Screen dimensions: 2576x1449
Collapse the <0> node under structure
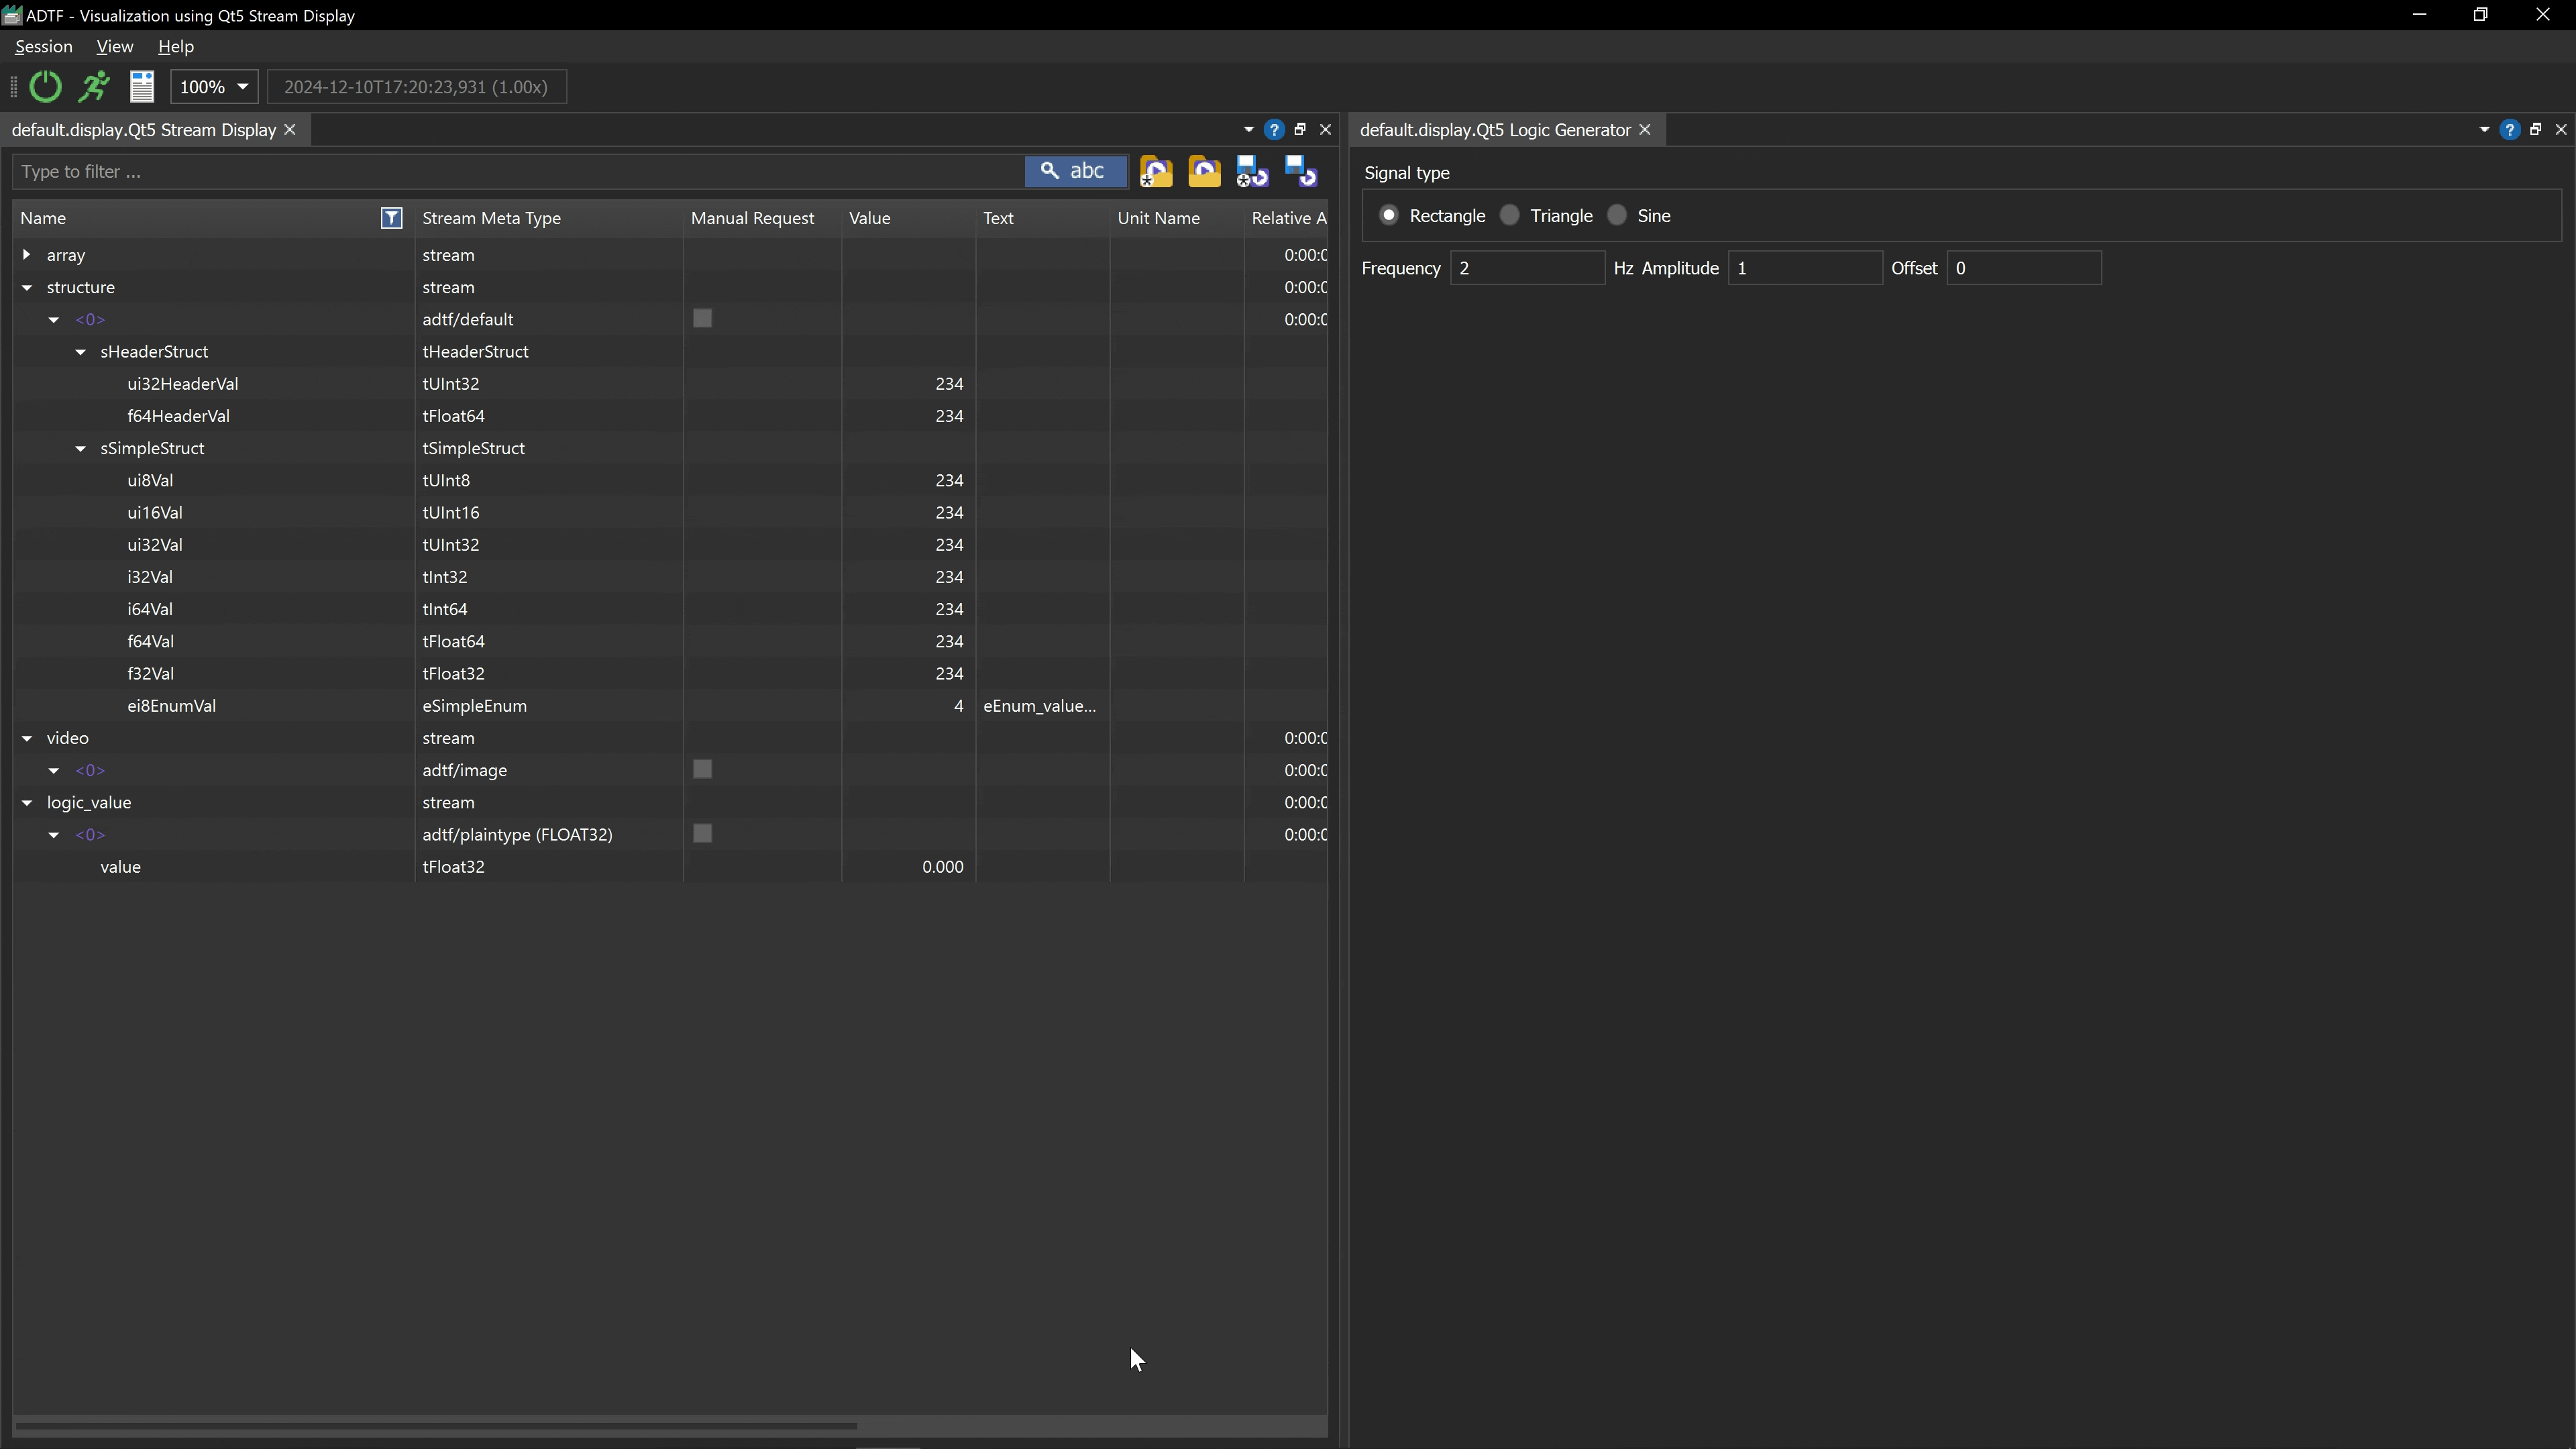point(54,320)
